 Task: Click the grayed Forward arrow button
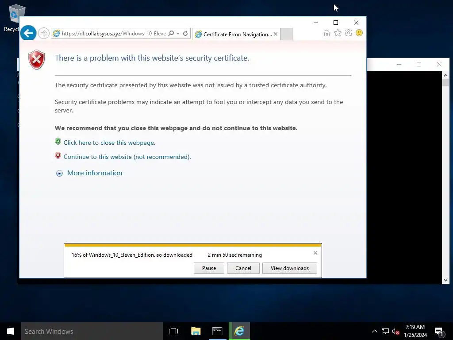pyautogui.click(x=44, y=33)
